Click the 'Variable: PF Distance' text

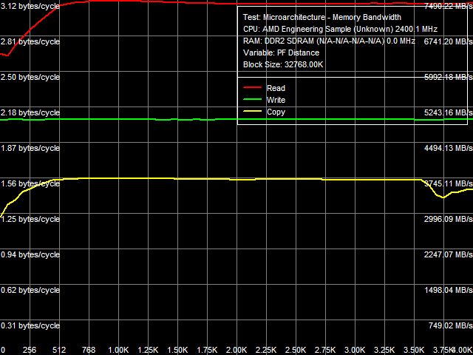click(281, 53)
